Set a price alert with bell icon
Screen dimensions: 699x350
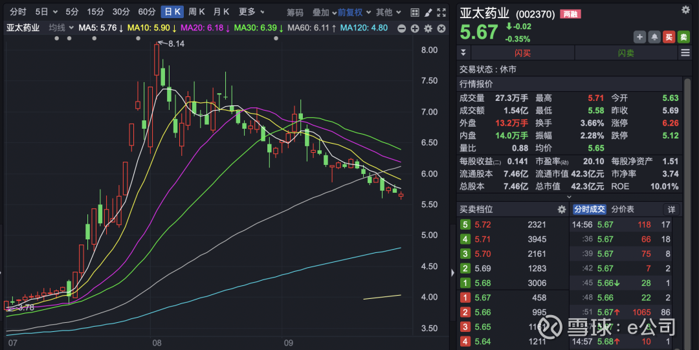(x=654, y=37)
